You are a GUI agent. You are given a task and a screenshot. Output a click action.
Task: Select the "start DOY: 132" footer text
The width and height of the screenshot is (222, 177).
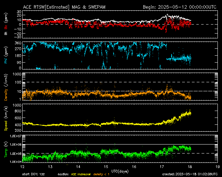coord(33,175)
